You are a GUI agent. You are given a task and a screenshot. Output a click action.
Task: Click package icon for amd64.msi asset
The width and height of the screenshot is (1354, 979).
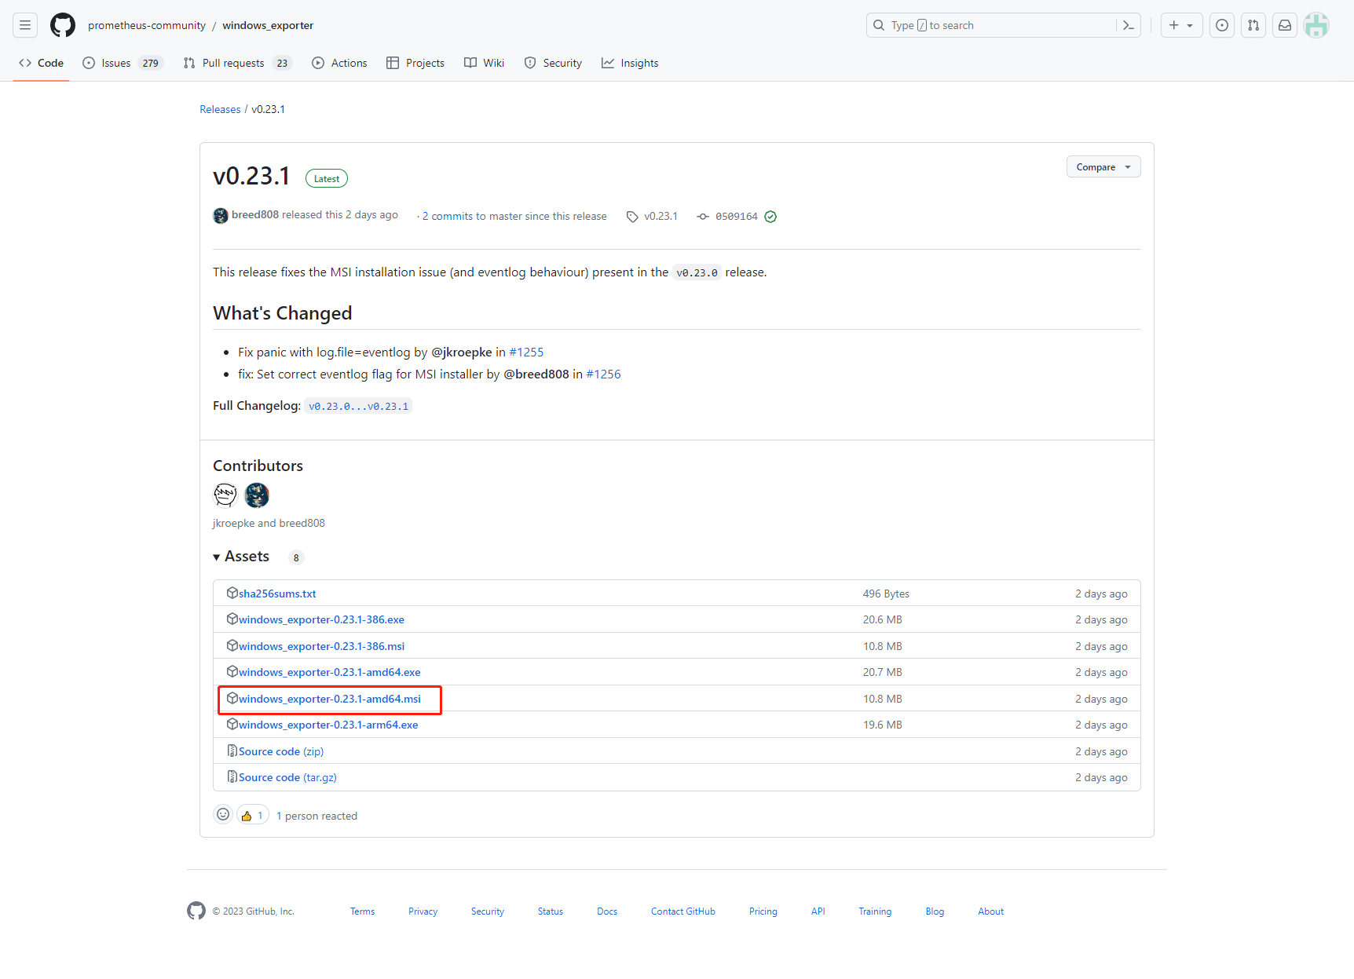(232, 698)
